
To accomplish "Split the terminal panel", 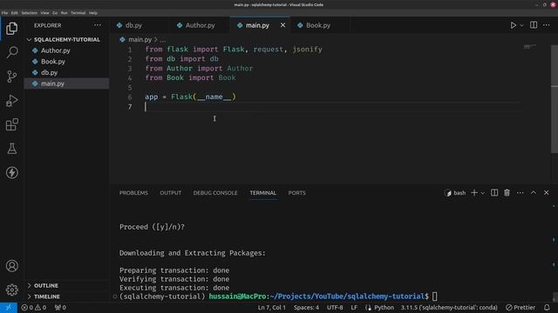I will (494, 193).
